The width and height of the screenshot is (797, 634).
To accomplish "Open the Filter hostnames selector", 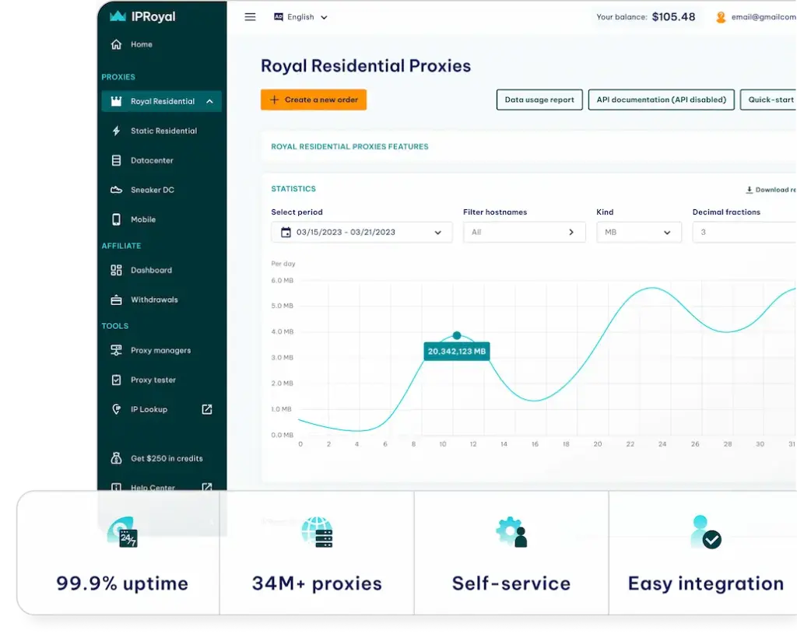I will (524, 232).
